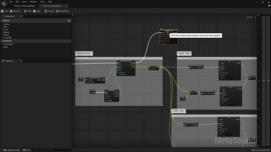Open the Help menu
This screenshot has width=271, height=152.
[x=50, y=2]
